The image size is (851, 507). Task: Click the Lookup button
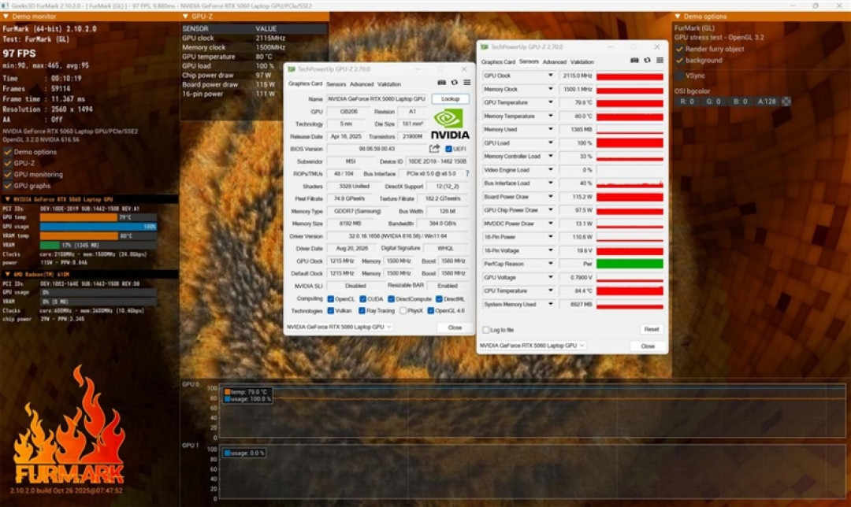[x=451, y=98]
